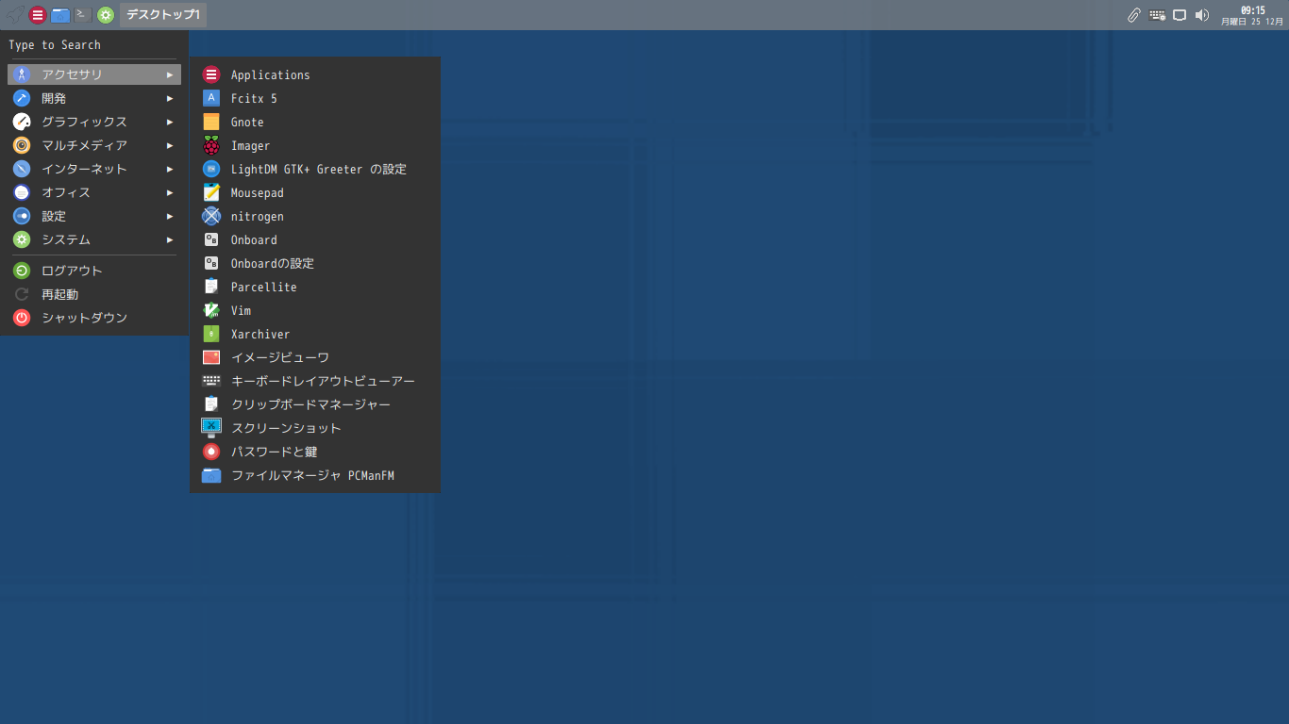
Task: Click the Gnote yellow note icon
Action: click(x=211, y=122)
